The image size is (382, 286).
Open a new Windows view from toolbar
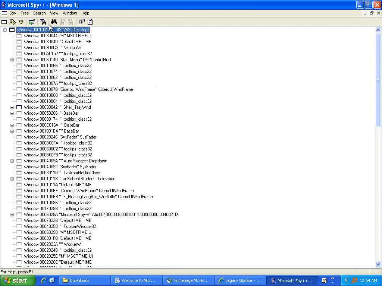(x=4, y=22)
